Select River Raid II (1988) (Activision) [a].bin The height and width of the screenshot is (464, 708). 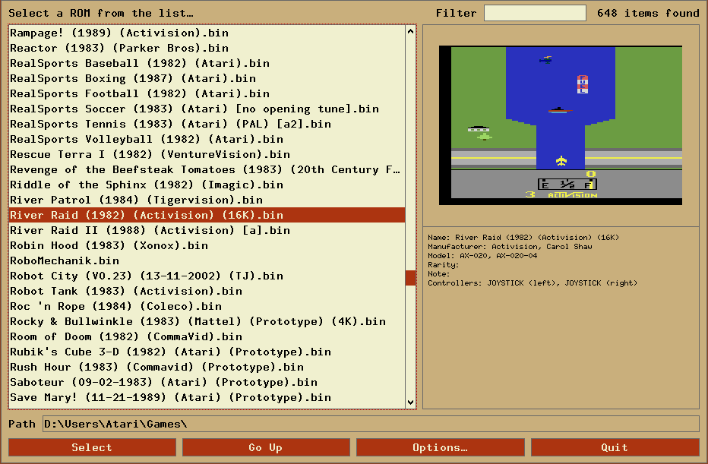coord(207,230)
